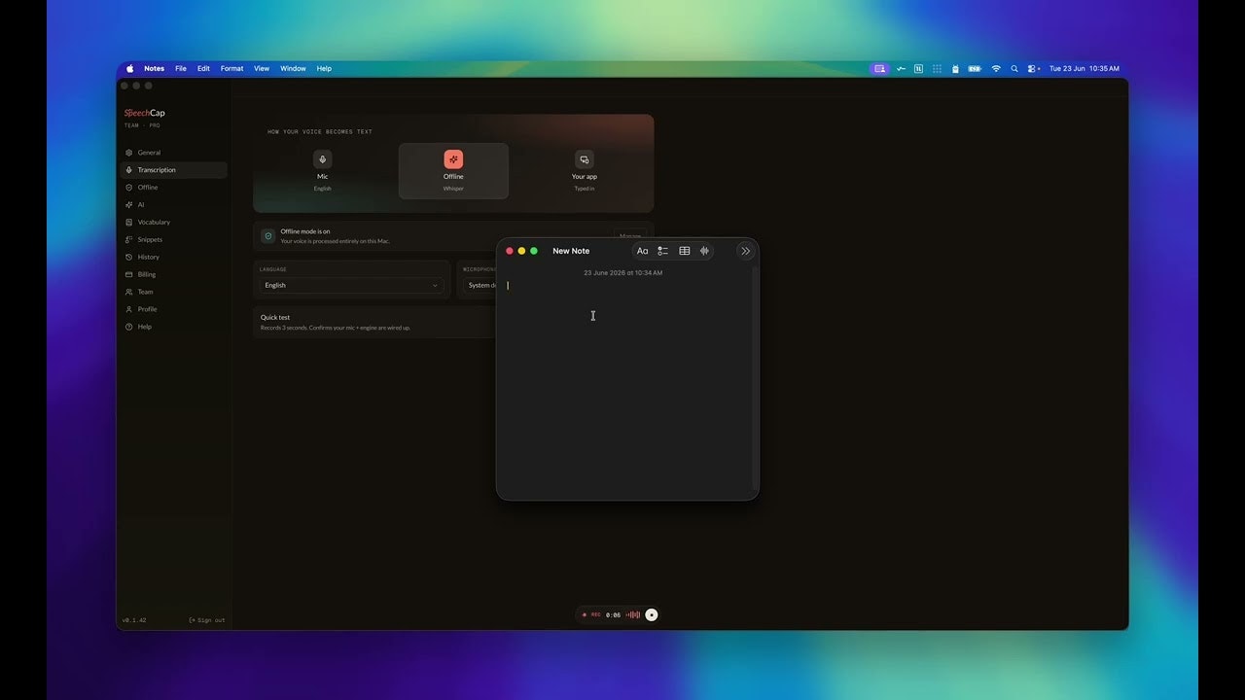The height and width of the screenshot is (700, 1245).
Task: Open the Window menu
Action: 293,69
